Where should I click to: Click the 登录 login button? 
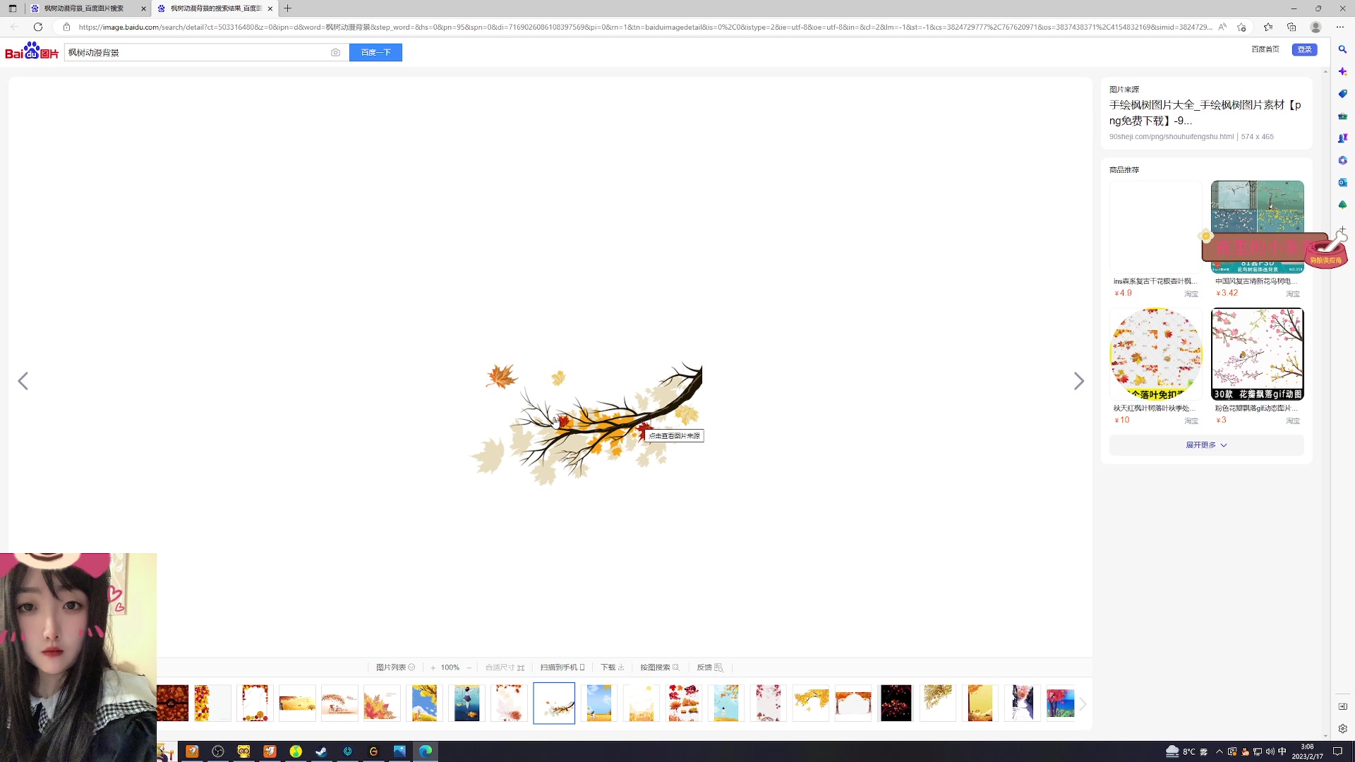pos(1304,49)
